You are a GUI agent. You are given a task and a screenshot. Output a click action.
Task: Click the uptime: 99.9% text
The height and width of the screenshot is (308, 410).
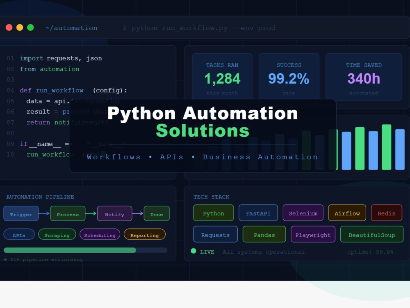(x=370, y=252)
